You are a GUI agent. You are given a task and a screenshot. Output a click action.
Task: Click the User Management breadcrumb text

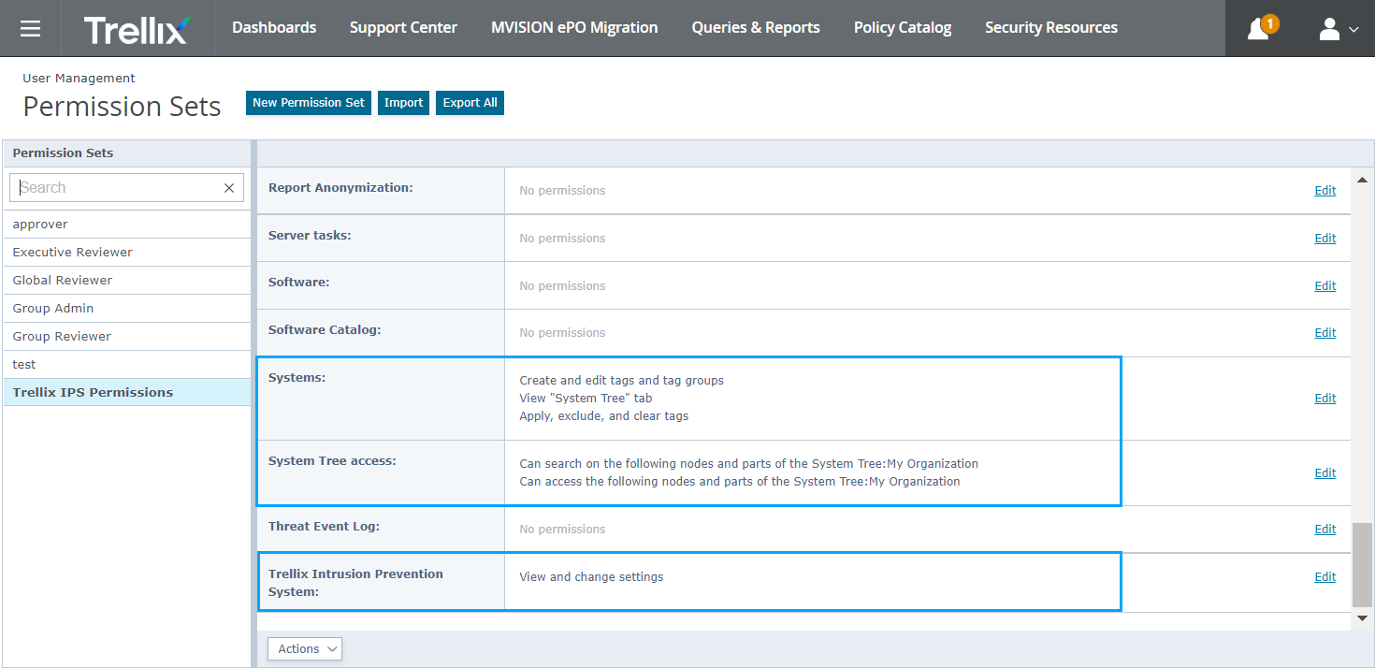[79, 79]
